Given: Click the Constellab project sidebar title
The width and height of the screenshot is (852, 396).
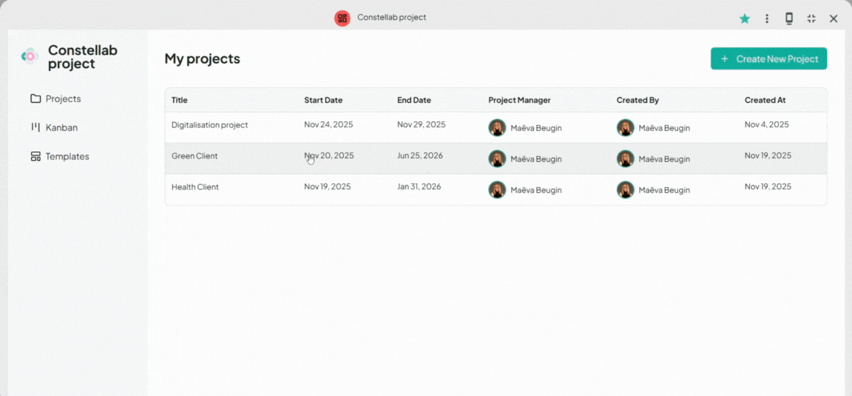Looking at the screenshot, I should click(x=83, y=57).
